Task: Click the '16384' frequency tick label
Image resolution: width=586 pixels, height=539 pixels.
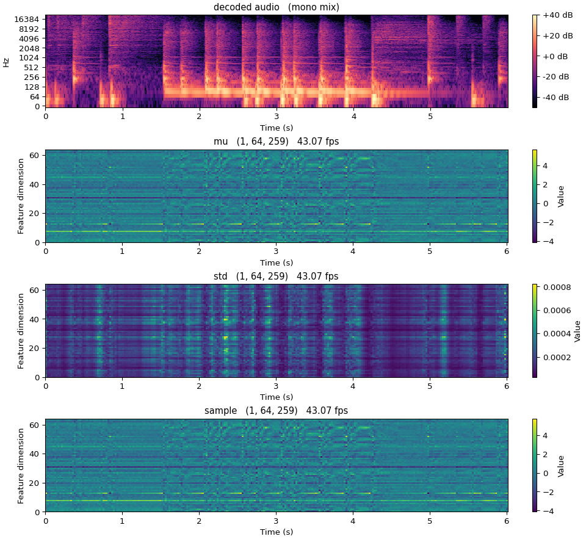Action: [26, 20]
